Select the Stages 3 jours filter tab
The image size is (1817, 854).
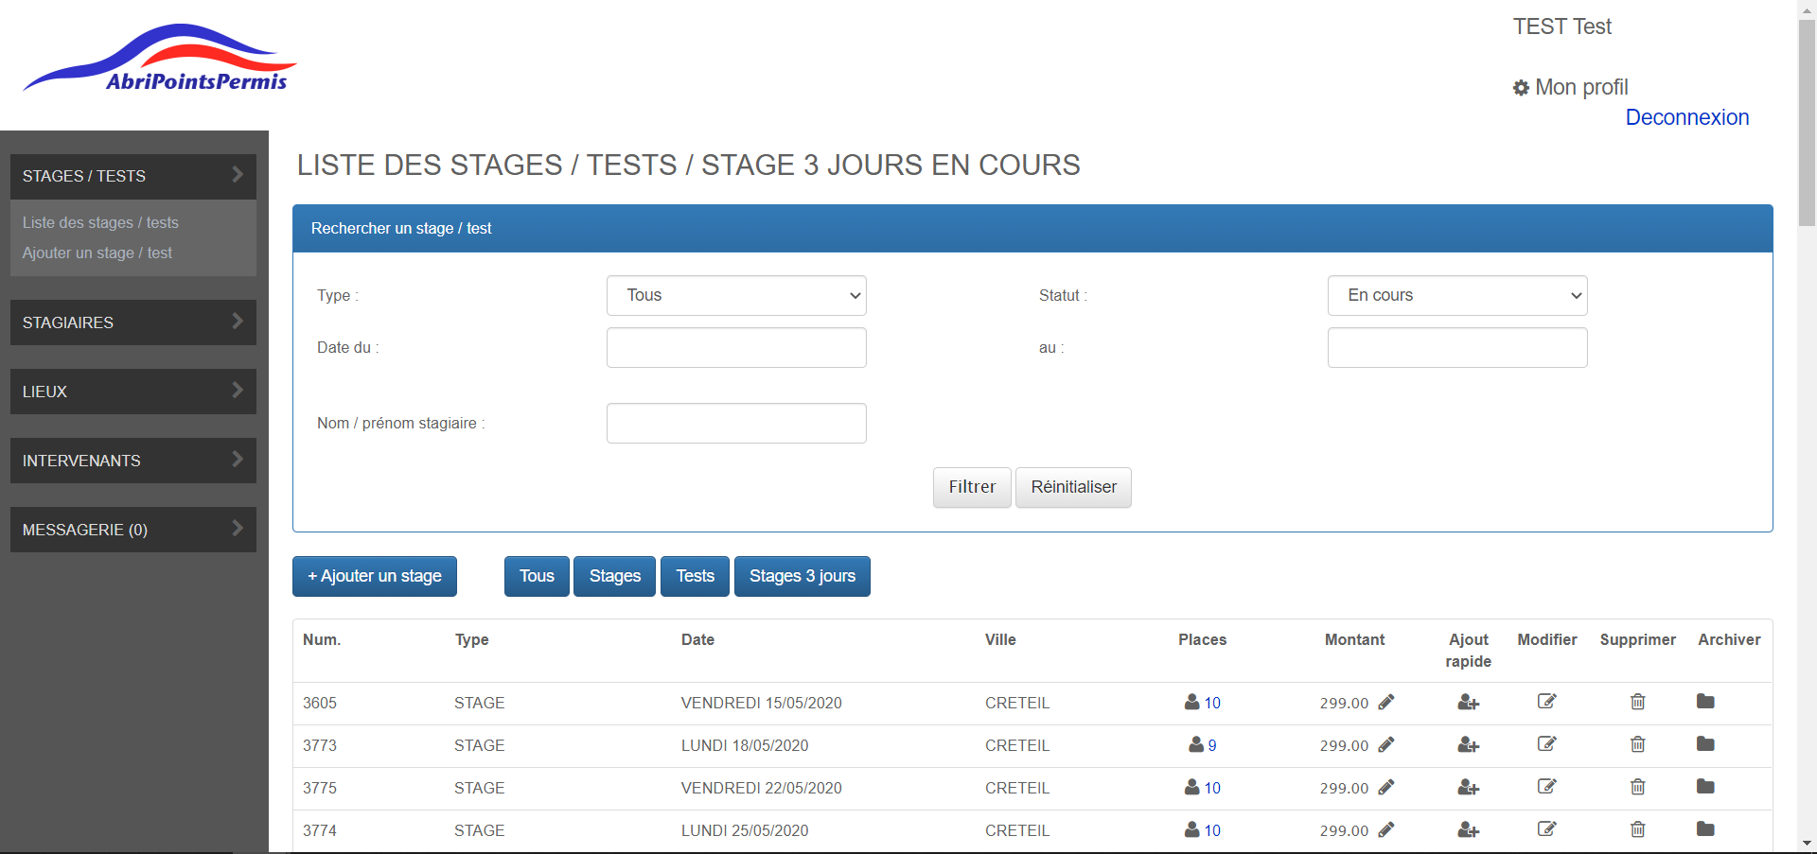[802, 576]
